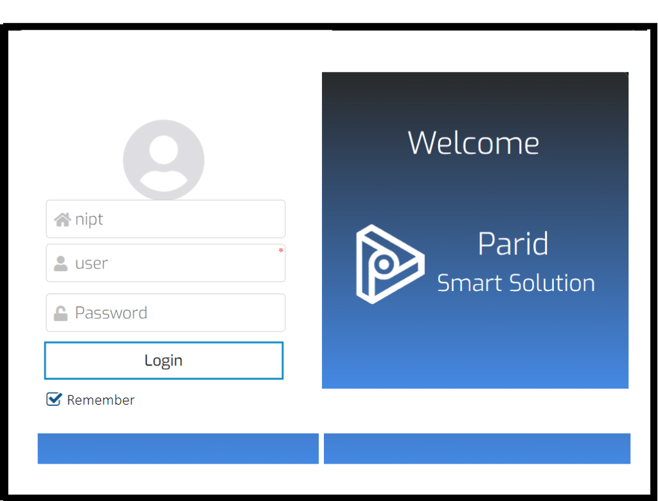
Task: Select the placeholder text 'user'
Action: tap(91, 263)
